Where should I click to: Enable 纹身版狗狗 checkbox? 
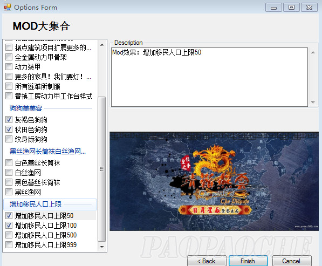click(9, 139)
